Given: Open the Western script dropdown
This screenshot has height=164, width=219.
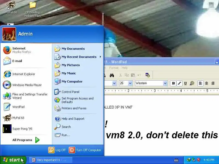Looking at the screenshot, I should [x=165, y=83].
